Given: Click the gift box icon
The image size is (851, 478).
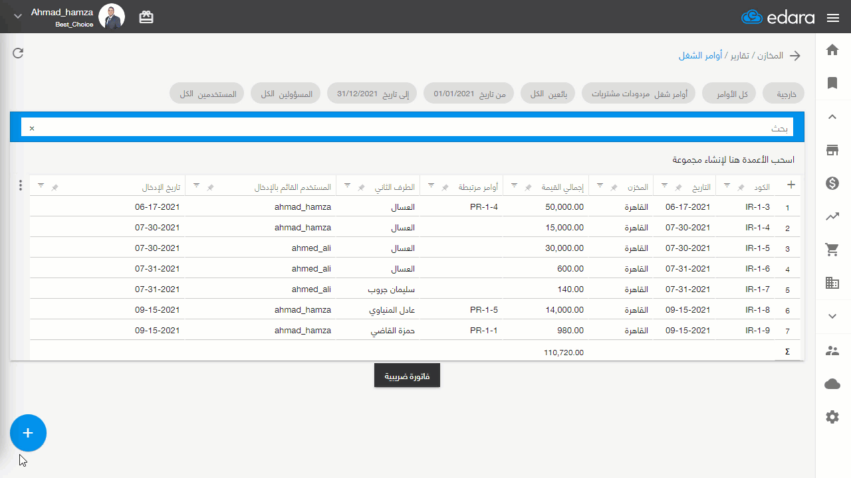Looking at the screenshot, I should coord(146,18).
